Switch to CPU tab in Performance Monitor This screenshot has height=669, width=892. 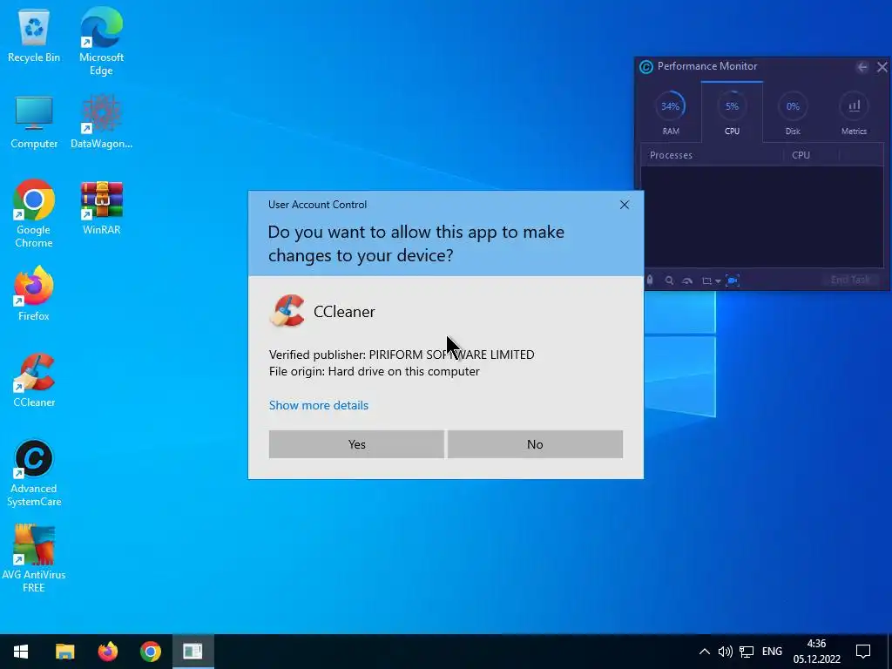[x=732, y=112]
